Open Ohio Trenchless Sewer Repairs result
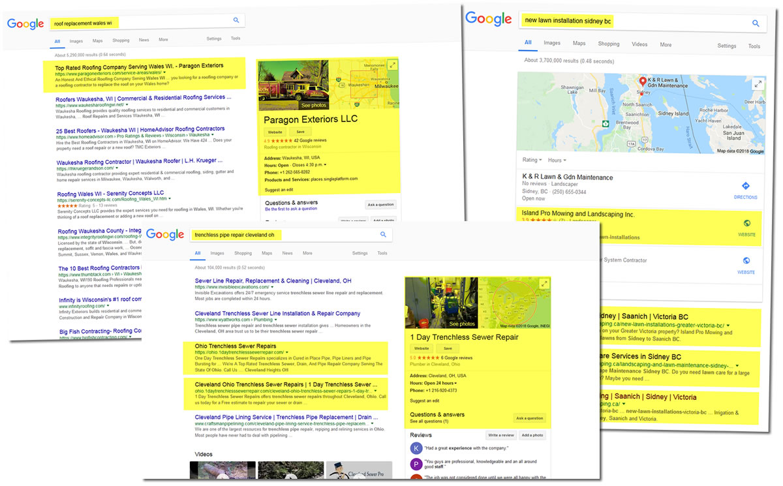The height and width of the screenshot is (486, 783). coord(236,346)
